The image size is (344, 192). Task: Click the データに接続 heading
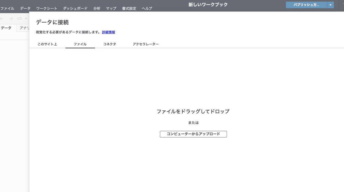[52, 22]
